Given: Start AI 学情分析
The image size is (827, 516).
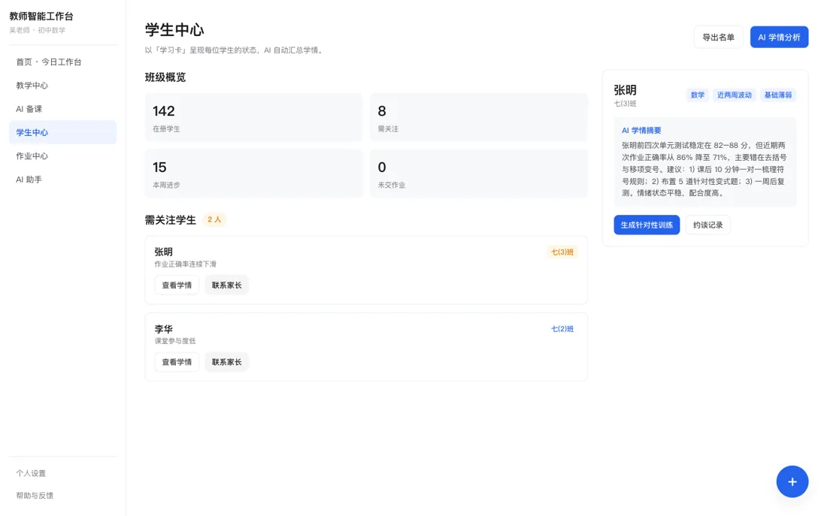Looking at the screenshot, I should pyautogui.click(x=779, y=37).
